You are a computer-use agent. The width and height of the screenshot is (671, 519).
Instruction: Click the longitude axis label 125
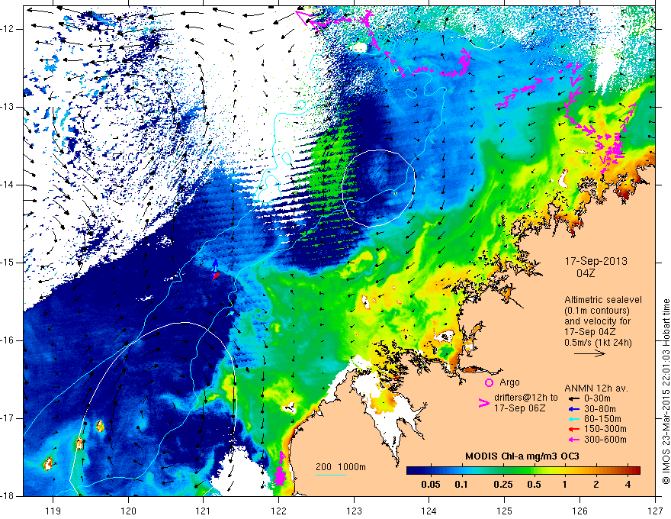(x=505, y=511)
